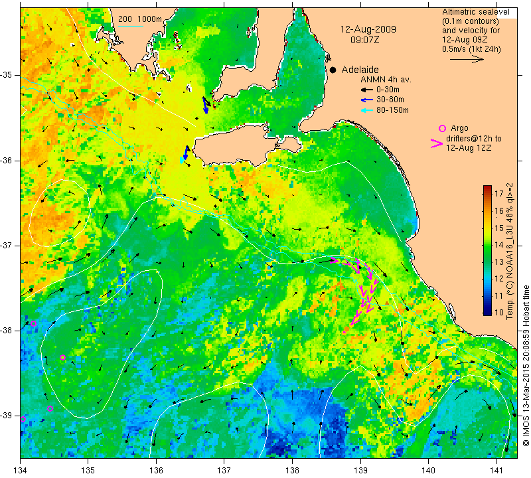Click the orange drifter endpoint dot near 38S

(346, 329)
